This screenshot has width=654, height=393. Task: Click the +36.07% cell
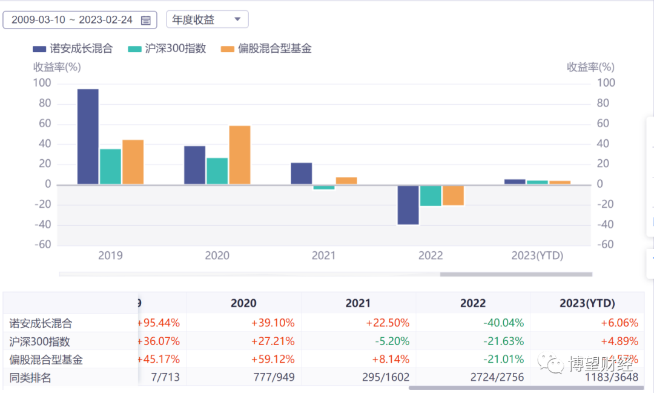159,342
